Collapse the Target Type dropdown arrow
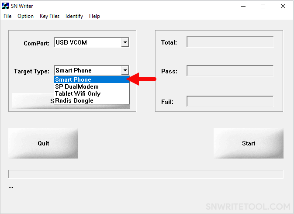The height and width of the screenshot is (214, 294). point(125,70)
